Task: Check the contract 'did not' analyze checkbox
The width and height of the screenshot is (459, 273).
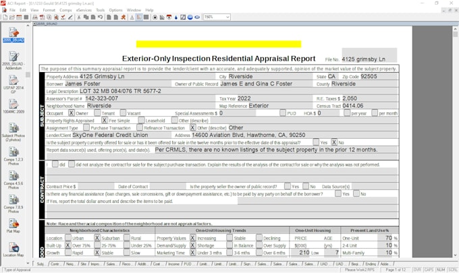Action: [x=72, y=164]
